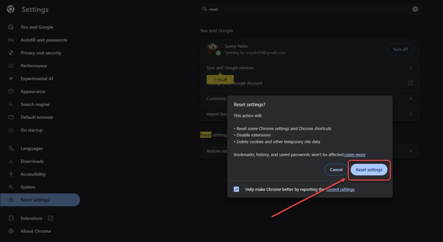Click the external-link icon next to Extensions

[51, 218]
